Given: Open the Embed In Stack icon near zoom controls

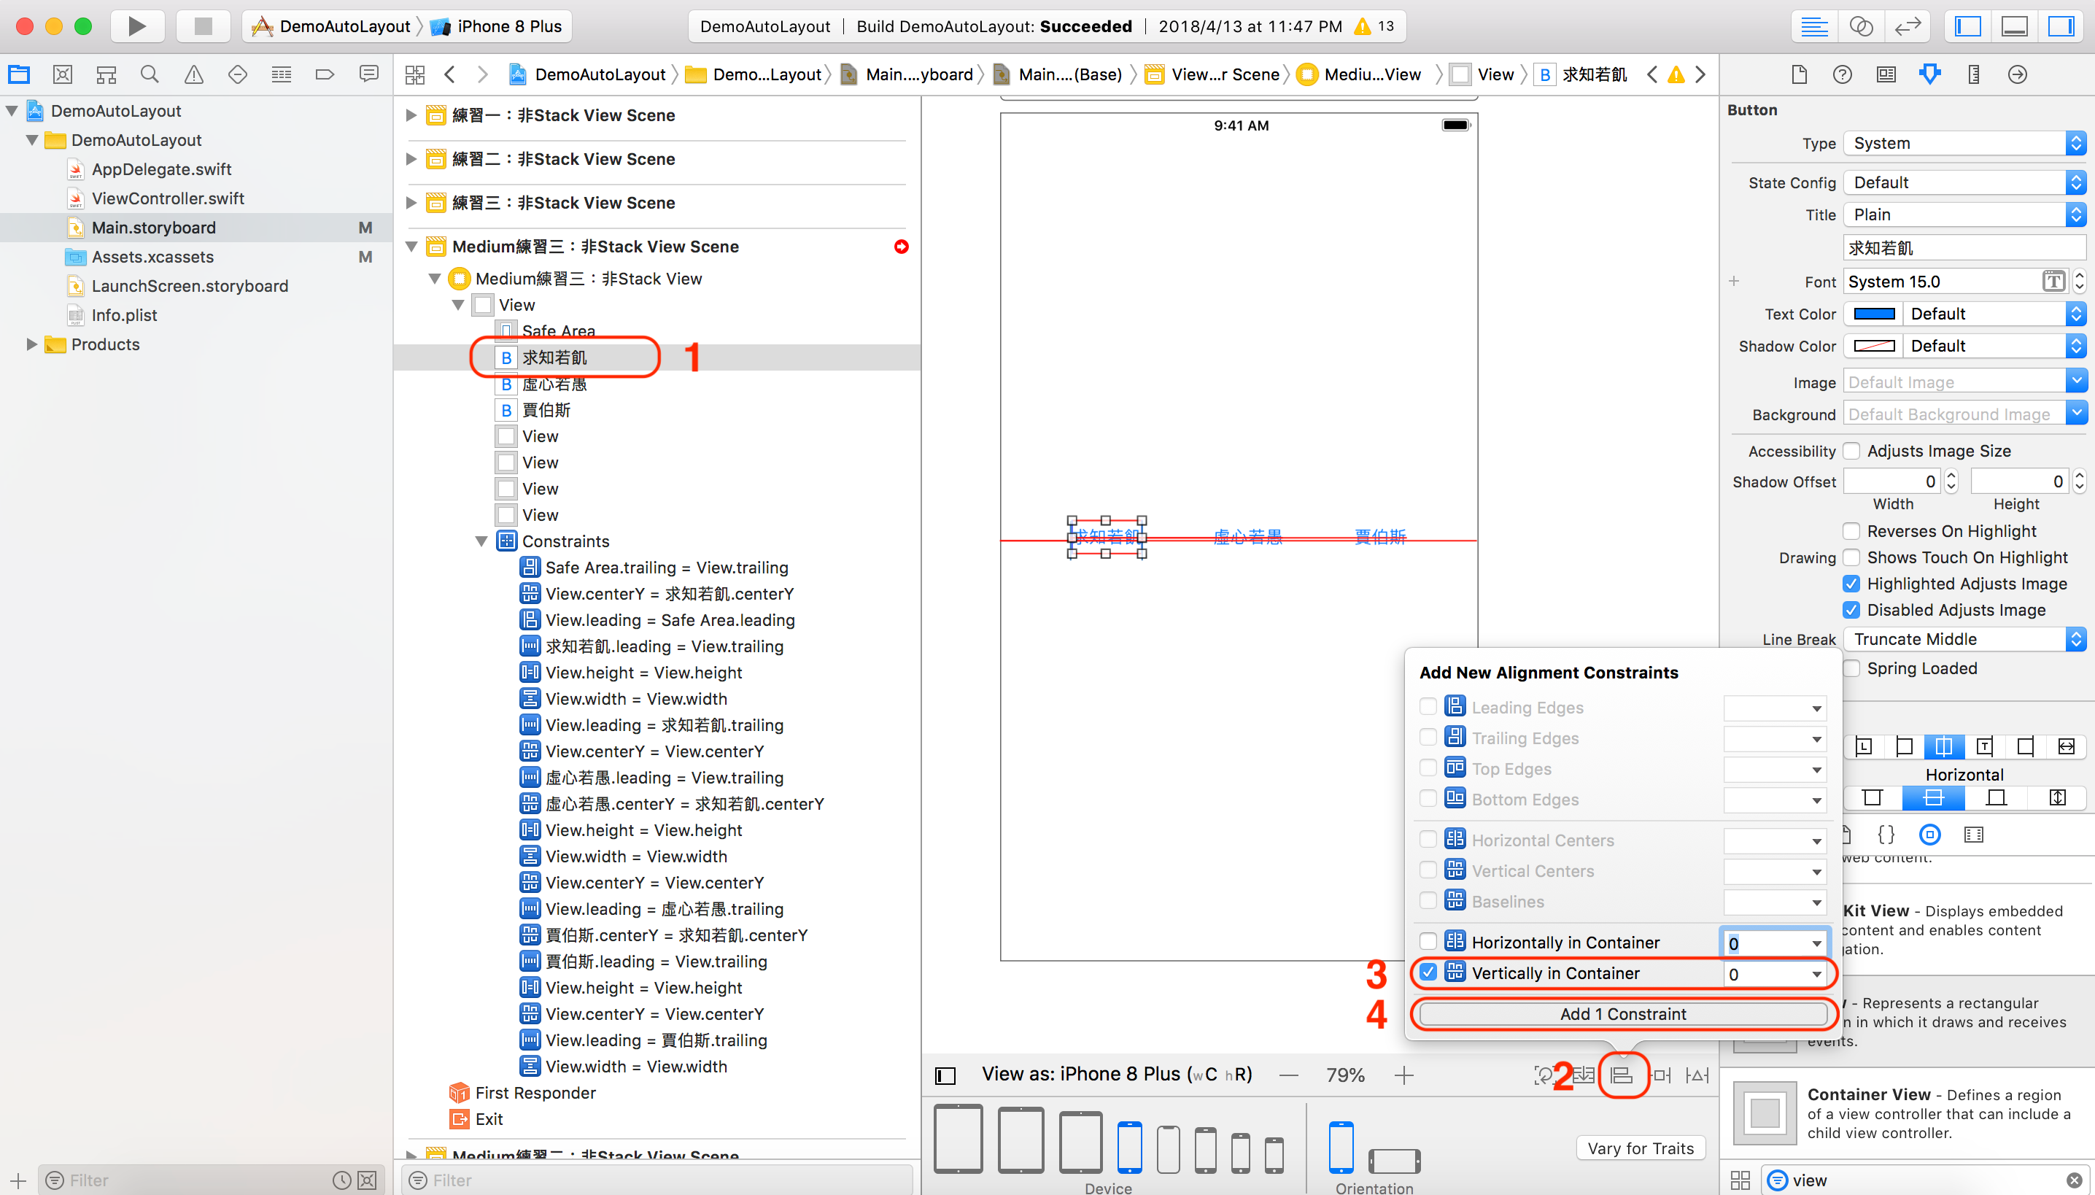Looking at the screenshot, I should click(1584, 1075).
